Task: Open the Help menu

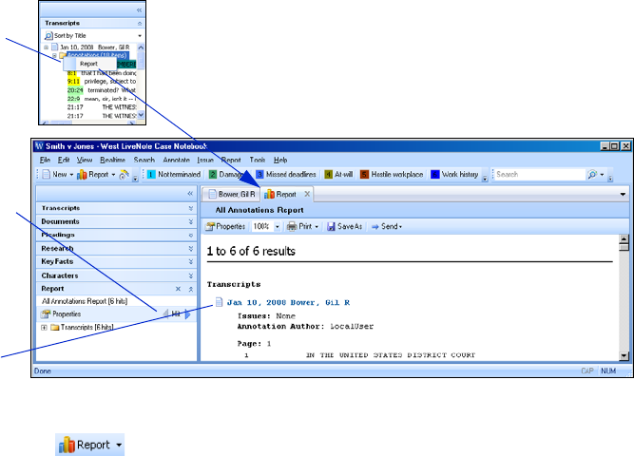Action: (280, 160)
